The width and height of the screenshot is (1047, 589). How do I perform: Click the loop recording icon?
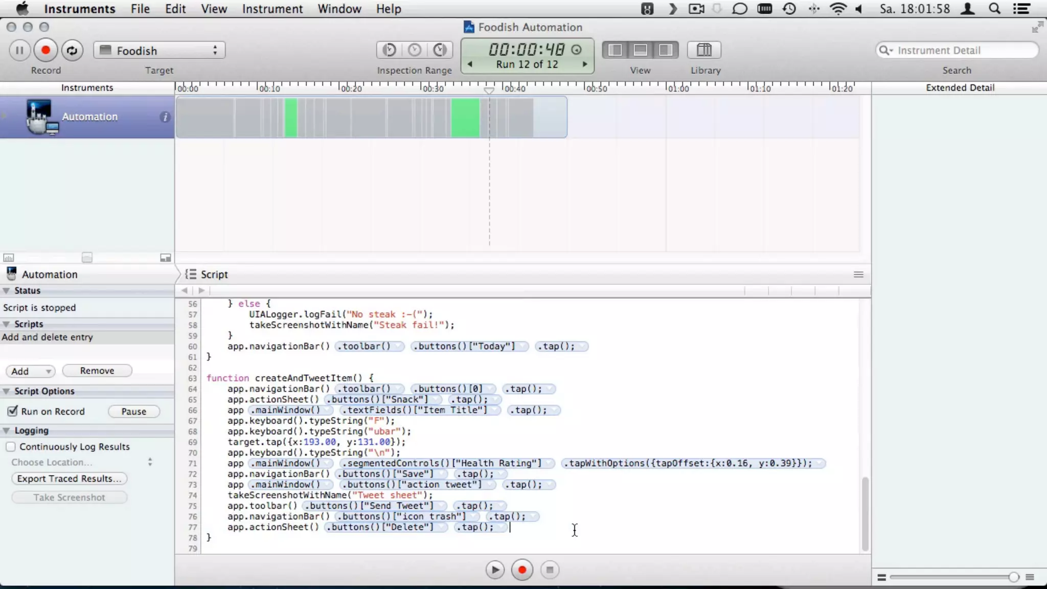[x=72, y=50]
